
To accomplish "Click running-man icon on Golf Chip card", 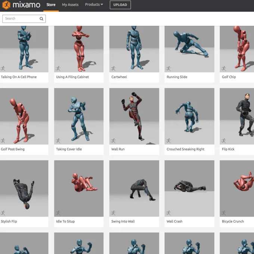I will point(224,68).
